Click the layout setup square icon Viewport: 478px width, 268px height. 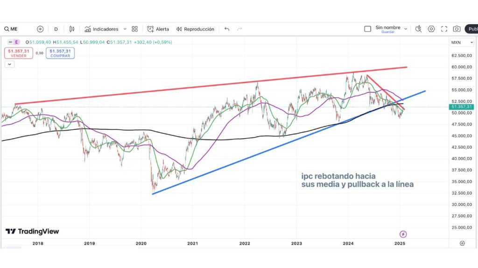tap(368, 29)
